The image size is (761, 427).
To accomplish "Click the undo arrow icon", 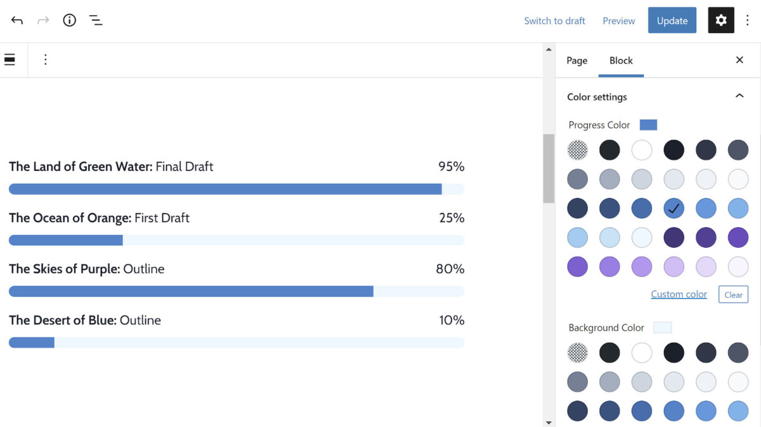I will coord(17,20).
